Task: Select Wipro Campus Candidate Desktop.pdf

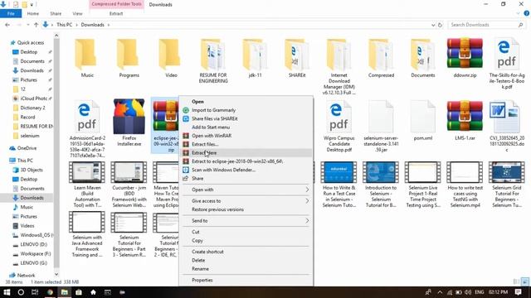Action: tap(339, 117)
